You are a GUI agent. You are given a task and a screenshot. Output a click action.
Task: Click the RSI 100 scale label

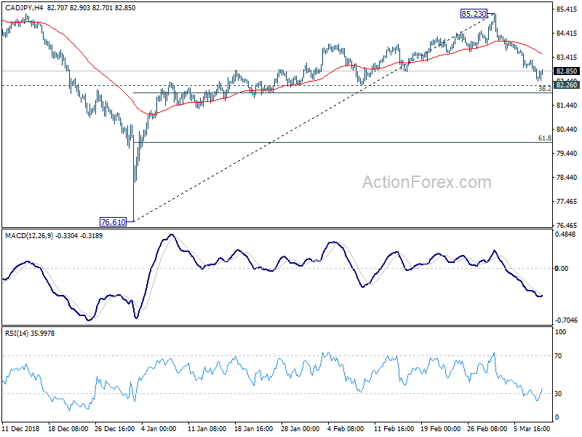tap(560, 332)
